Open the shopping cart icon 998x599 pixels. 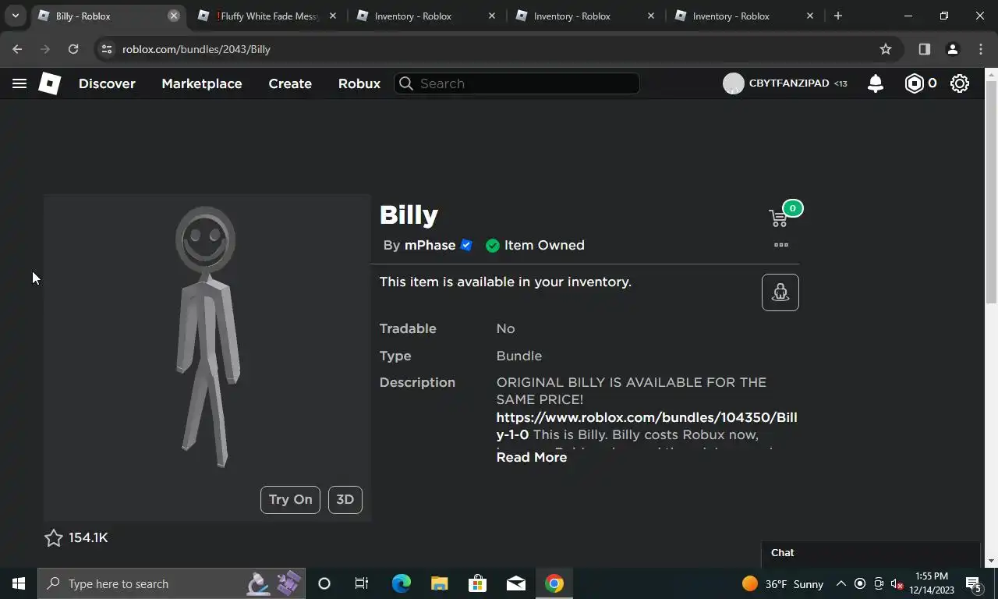click(x=778, y=218)
